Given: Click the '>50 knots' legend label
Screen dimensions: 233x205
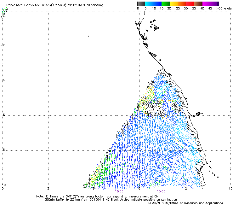Looking at the screenshot, I should [224, 9].
